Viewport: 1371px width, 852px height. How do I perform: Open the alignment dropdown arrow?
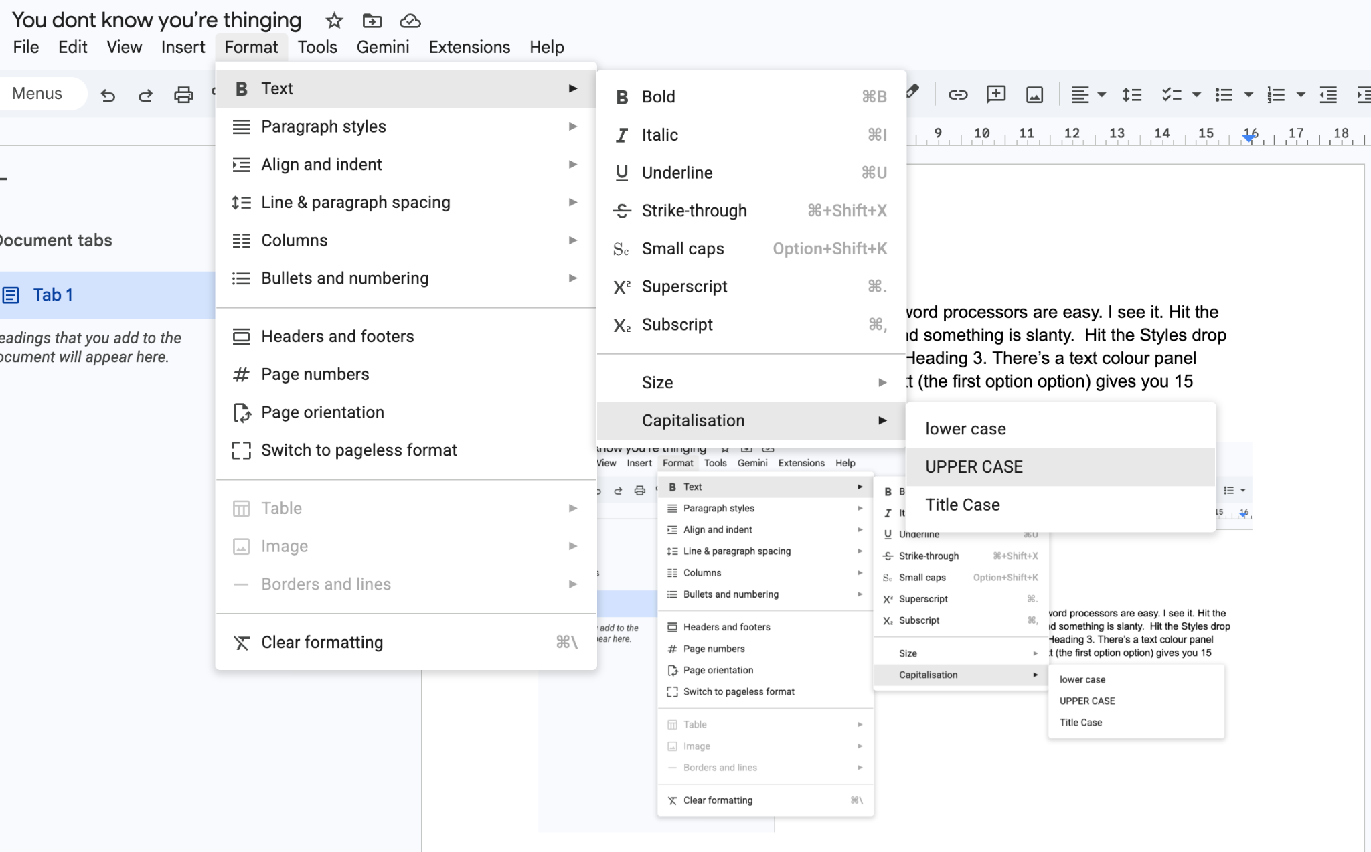[x=1102, y=94]
